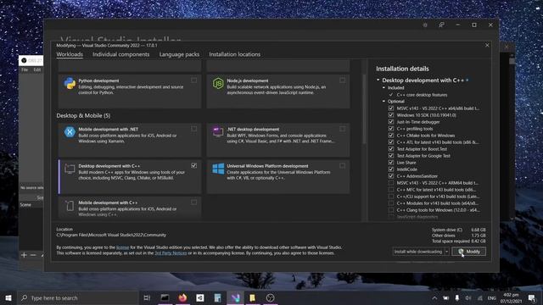543x305 pixels.
Task: Uncheck the C++ AddressSanitizer component
Action: point(391,176)
